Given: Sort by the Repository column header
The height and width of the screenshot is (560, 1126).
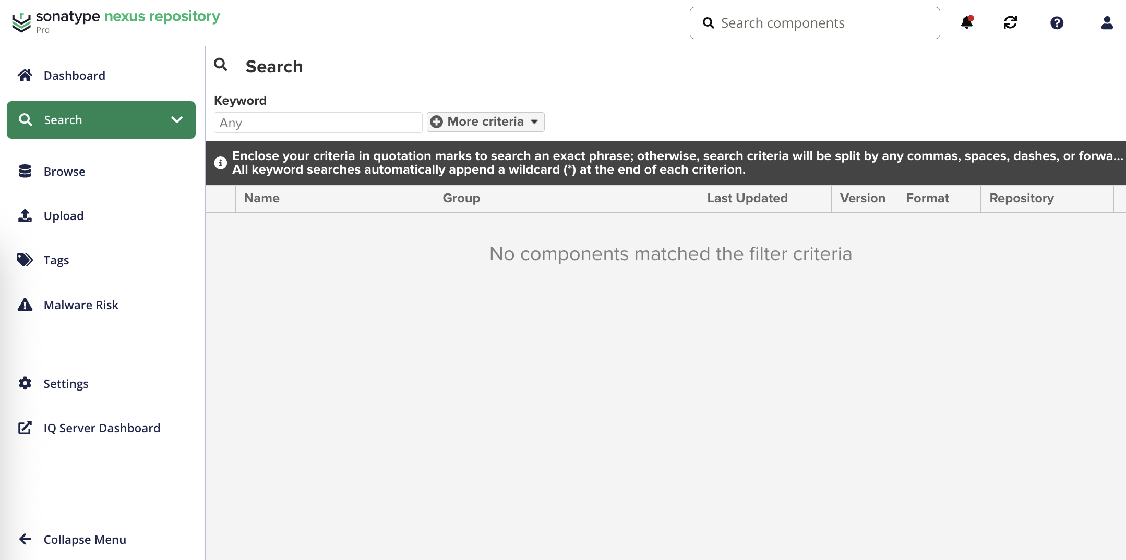Looking at the screenshot, I should [1047, 198].
